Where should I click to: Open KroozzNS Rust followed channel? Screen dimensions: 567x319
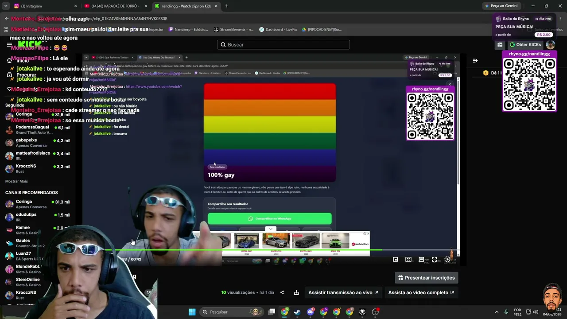tap(38, 168)
